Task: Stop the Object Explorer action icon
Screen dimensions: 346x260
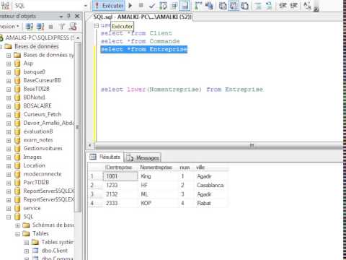Action: [x=50, y=27]
